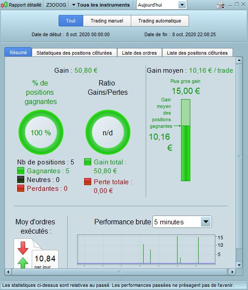The height and width of the screenshot is (290, 248).
Task: Click the red Perdantes legend square
Action: 21,188
